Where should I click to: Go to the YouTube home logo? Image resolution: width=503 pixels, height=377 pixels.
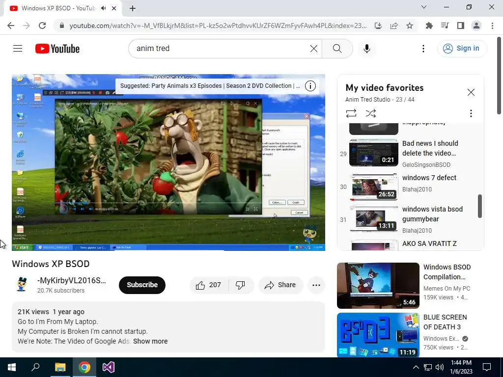[57, 49]
